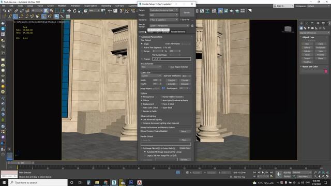Image resolution: width=331 pixels, height=186 pixels.
Task: Click the Set Key large plus icon
Action: (x=279, y=174)
